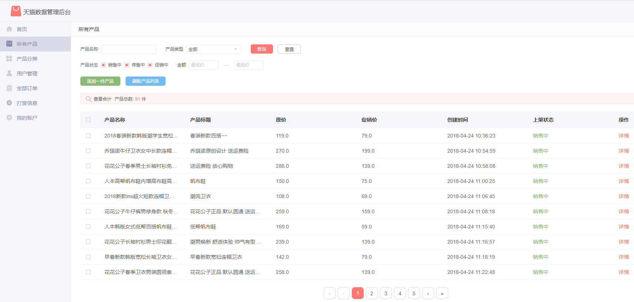Tick checkbox for 花花公子春季男士长袖衬衫 row
This screenshot has height=302, width=634.
88,166
